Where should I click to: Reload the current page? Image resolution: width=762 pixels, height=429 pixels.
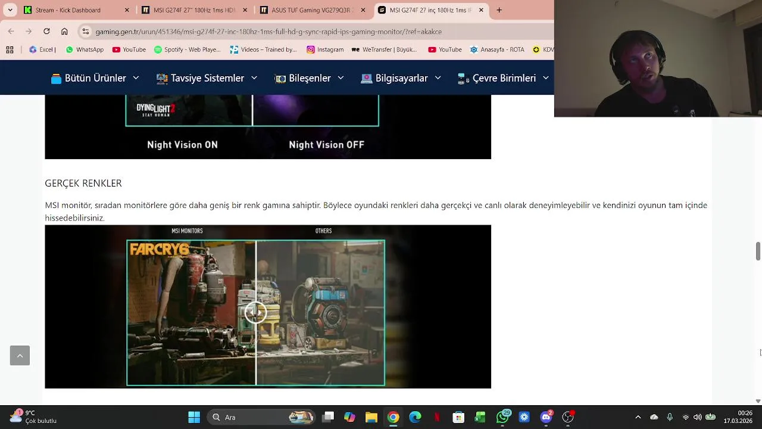[46, 32]
